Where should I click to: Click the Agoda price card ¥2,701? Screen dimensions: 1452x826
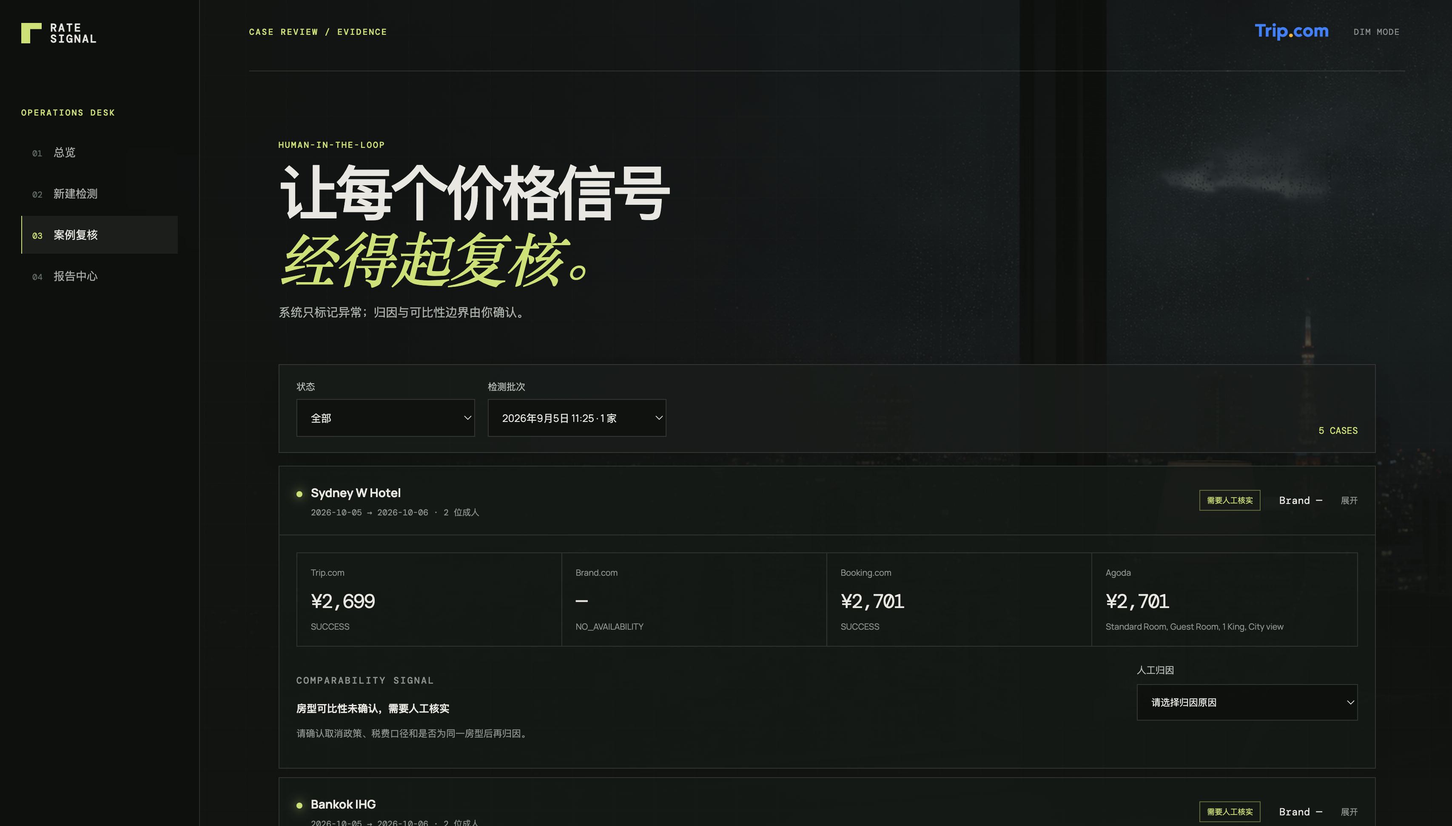(1224, 600)
